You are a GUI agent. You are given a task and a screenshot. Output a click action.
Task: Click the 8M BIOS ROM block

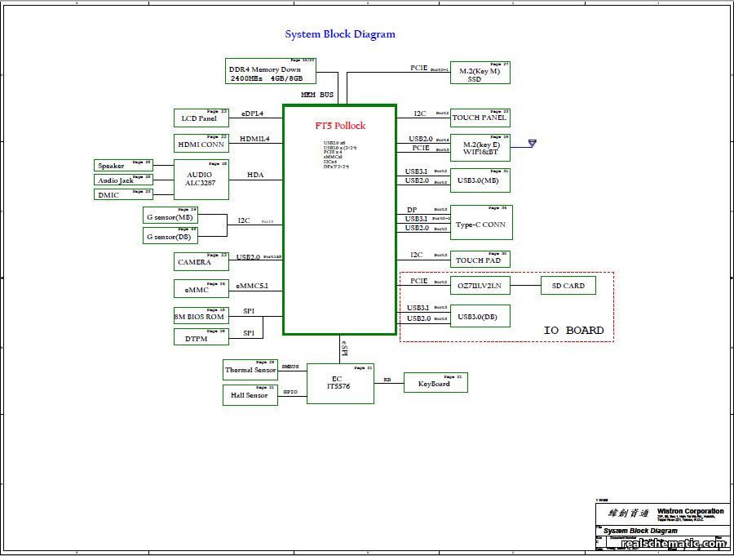(201, 316)
